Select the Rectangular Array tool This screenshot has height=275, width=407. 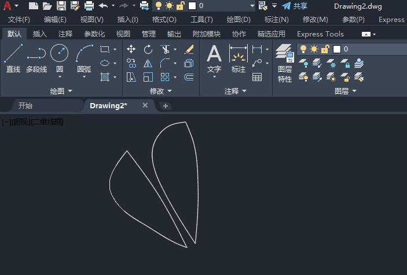[x=165, y=77]
